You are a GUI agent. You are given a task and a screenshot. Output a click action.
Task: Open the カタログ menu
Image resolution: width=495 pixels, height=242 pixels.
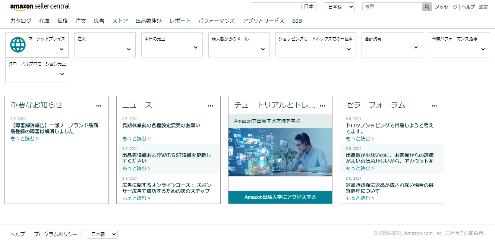(x=21, y=21)
